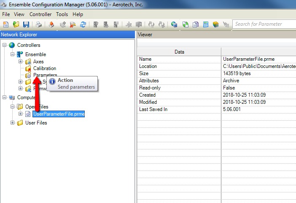Click the Print toolbar icon
The image size is (296, 203).
click(x=39, y=24)
